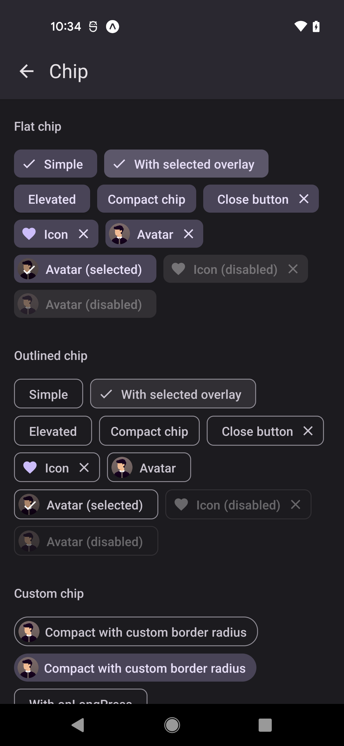This screenshot has width=344, height=746.
Task: Tap the X on flat Avatar chip
Action: [x=189, y=234]
